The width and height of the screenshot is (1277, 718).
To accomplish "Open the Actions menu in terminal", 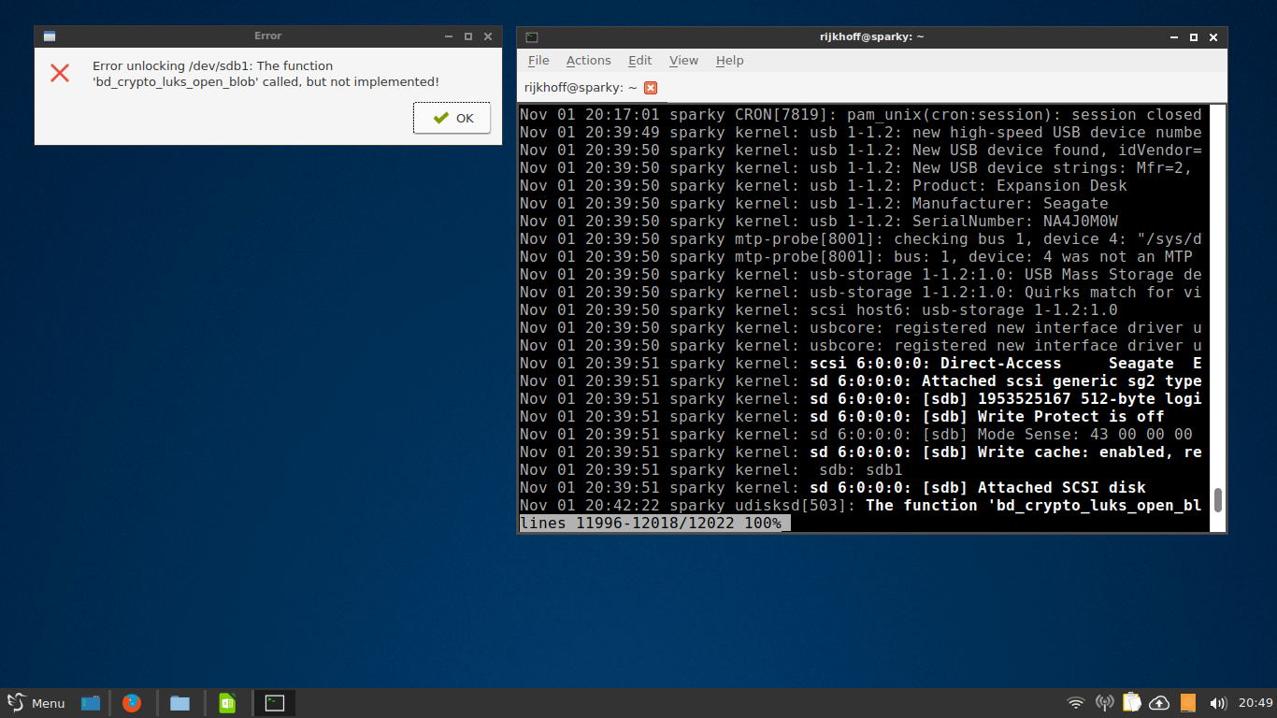I will pyautogui.click(x=588, y=60).
